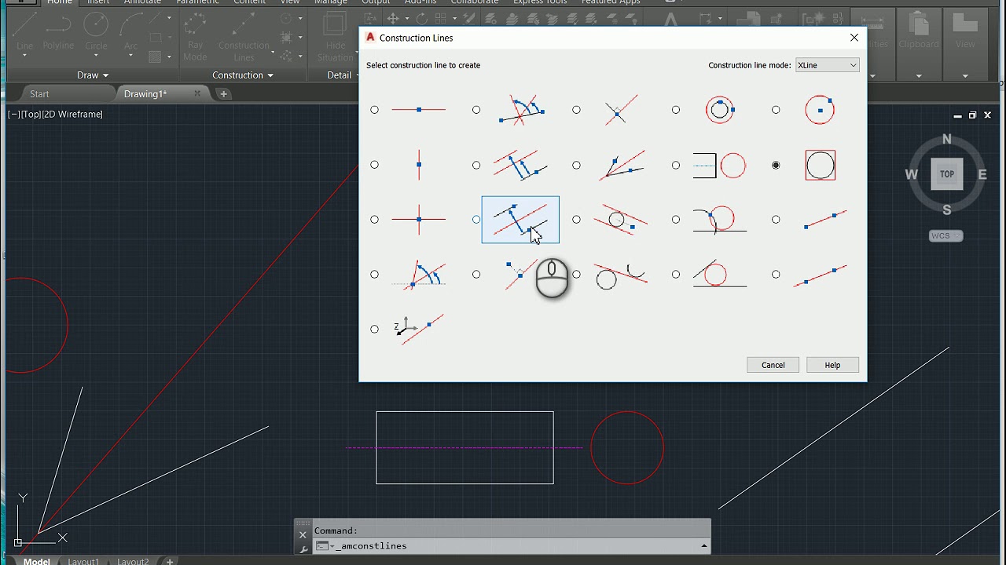Expand the Draw panel flyout
This screenshot has height=565, width=1006.
click(x=93, y=75)
